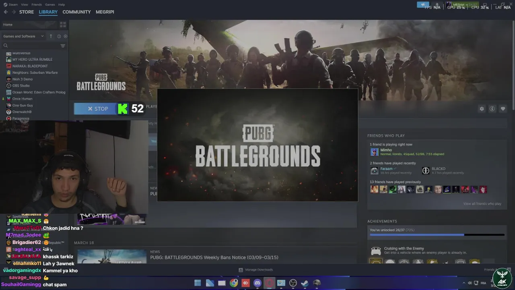Go to library Home
This screenshot has width=515, height=290.
[x=8, y=25]
